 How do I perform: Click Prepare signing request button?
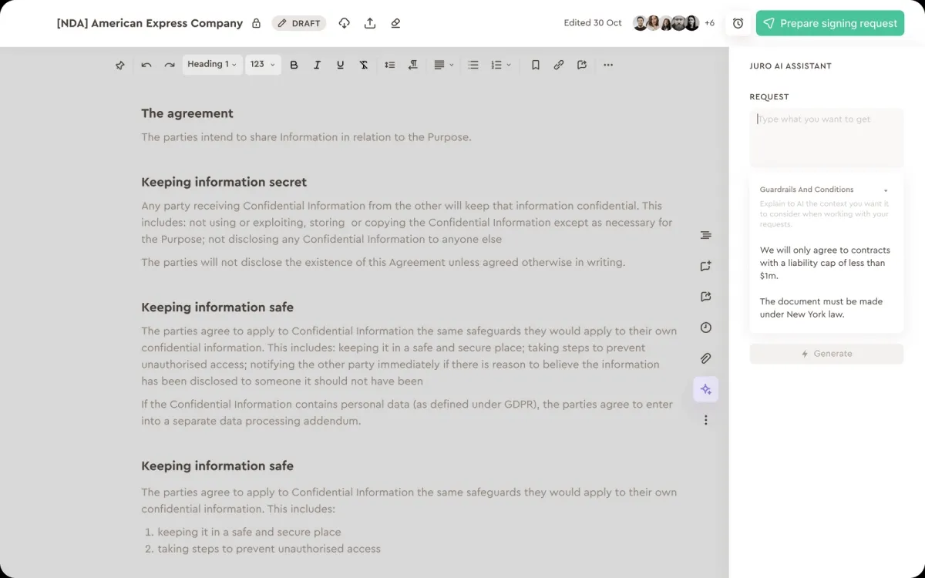point(830,23)
